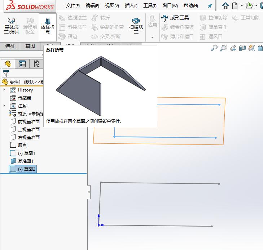Select (-) 草图1 in the tree
The image size is (263, 250).
click(22, 153)
